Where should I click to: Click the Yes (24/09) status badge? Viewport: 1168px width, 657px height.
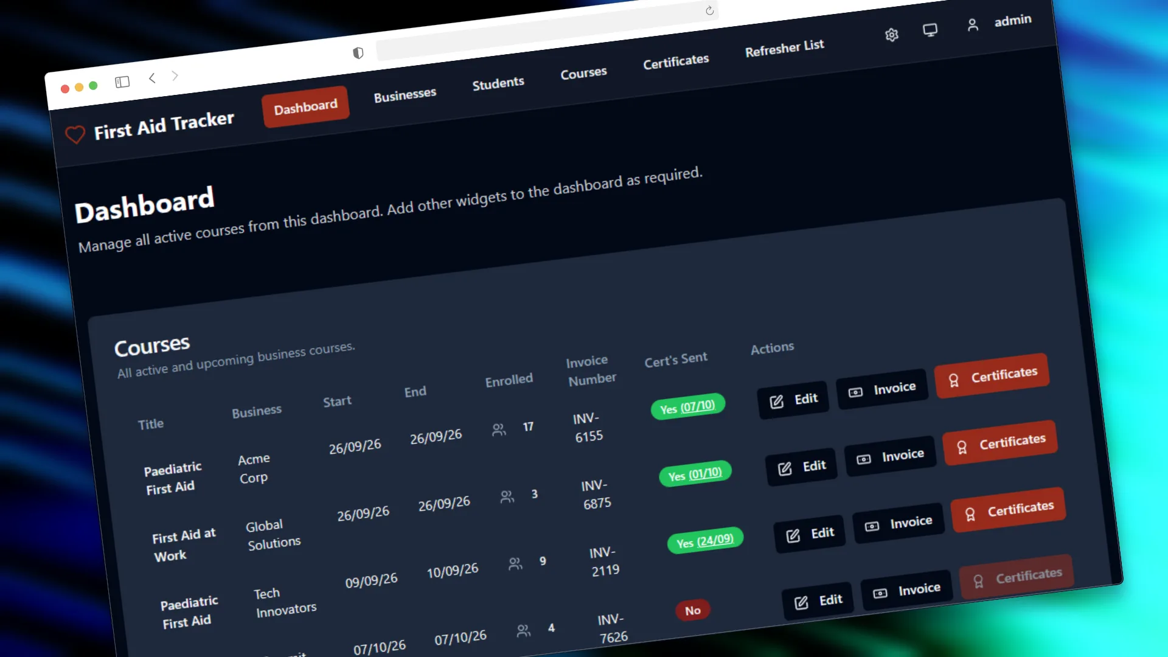706,541
